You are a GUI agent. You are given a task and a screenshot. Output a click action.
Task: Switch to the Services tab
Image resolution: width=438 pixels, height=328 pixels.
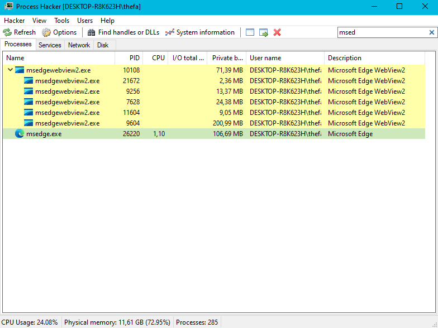coord(50,45)
